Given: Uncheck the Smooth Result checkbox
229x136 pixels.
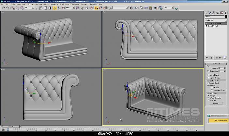Looking at the screenshot, I should [x=208, y=83].
